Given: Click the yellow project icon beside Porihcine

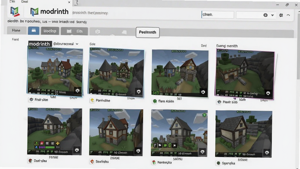Looking at the screenshot, I should pos(92,100).
